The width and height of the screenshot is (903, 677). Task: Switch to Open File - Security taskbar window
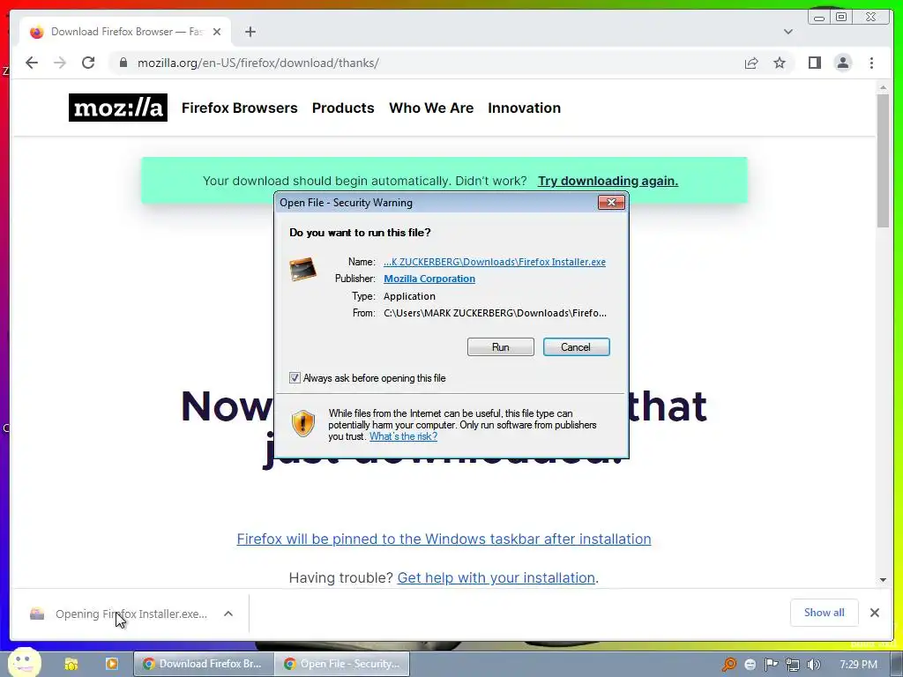click(x=343, y=664)
